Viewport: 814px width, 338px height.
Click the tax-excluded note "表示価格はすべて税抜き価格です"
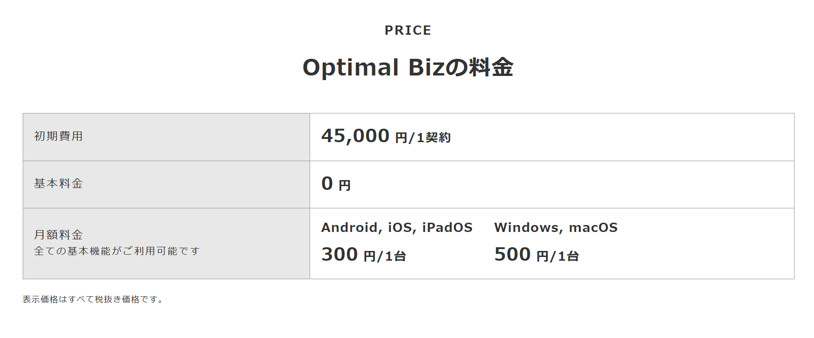tap(93, 300)
